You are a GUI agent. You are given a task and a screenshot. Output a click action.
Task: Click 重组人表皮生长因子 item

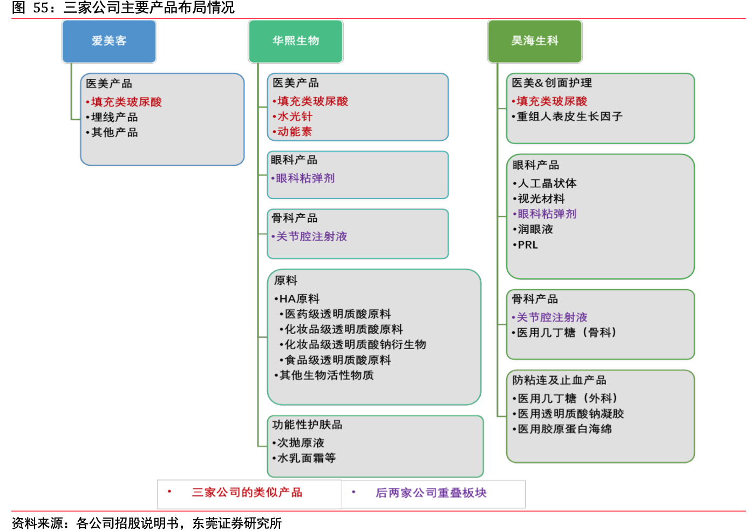[569, 116]
